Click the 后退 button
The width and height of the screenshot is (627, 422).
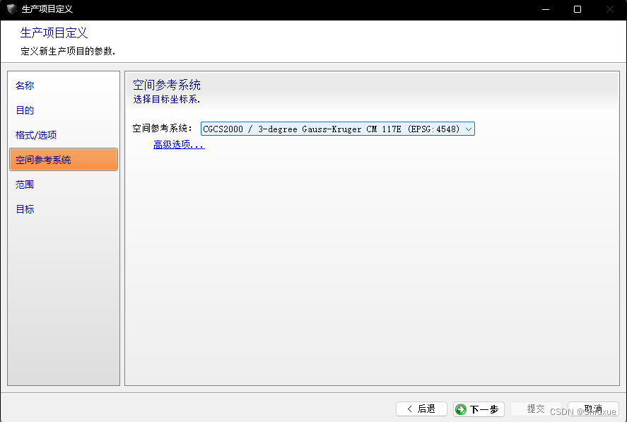pos(421,409)
